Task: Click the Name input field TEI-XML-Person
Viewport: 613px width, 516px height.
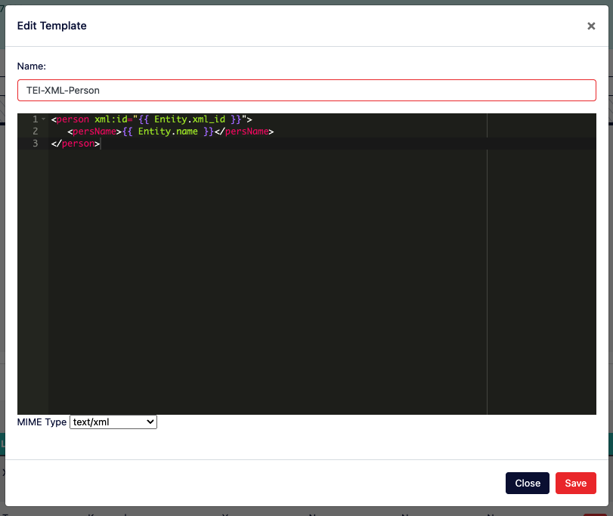Action: pyautogui.click(x=307, y=90)
